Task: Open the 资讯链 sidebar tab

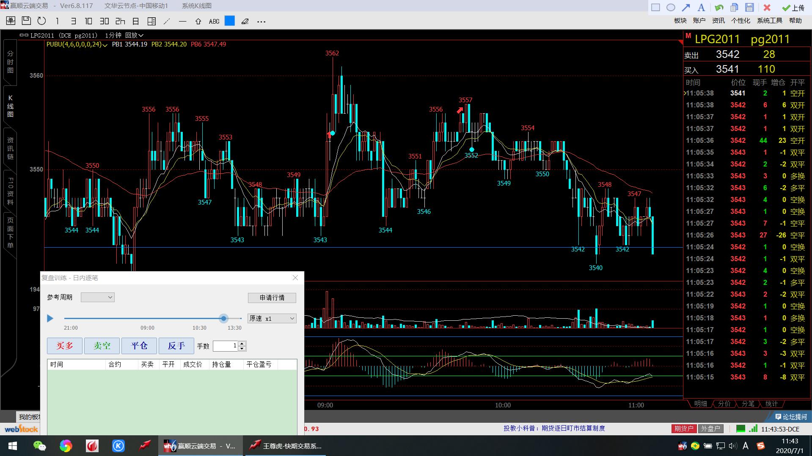Action: (x=10, y=148)
